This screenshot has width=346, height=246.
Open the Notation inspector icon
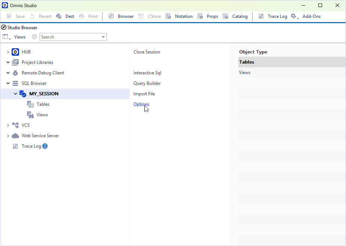pyautogui.click(x=168, y=16)
